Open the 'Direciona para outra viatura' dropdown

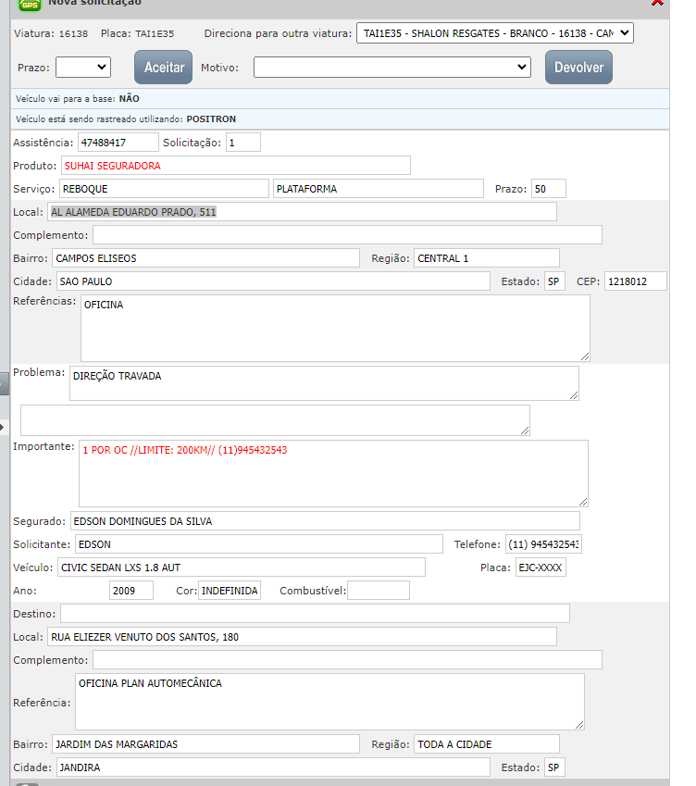(x=494, y=33)
